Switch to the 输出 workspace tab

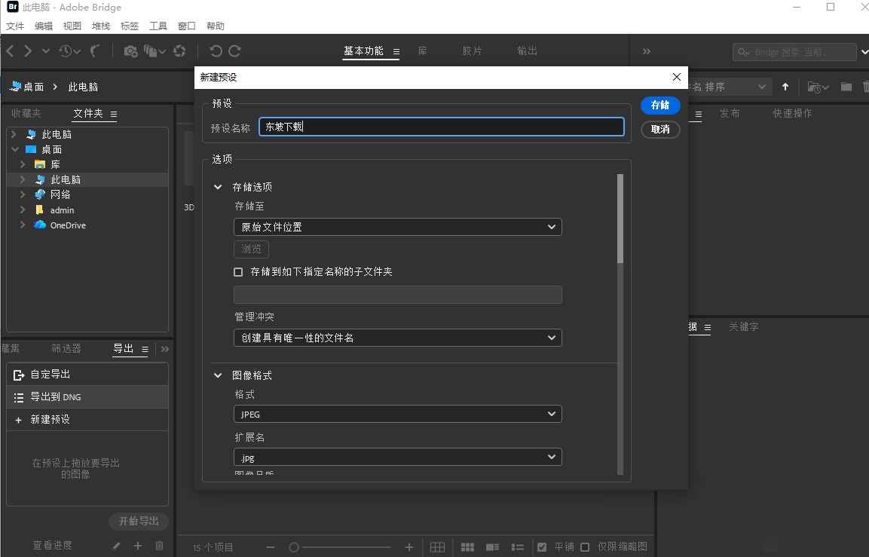[x=527, y=51]
